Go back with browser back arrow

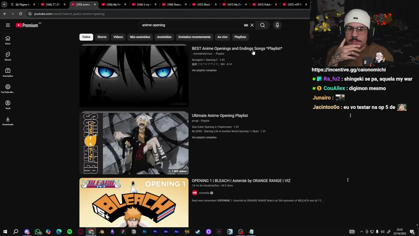click(5, 14)
